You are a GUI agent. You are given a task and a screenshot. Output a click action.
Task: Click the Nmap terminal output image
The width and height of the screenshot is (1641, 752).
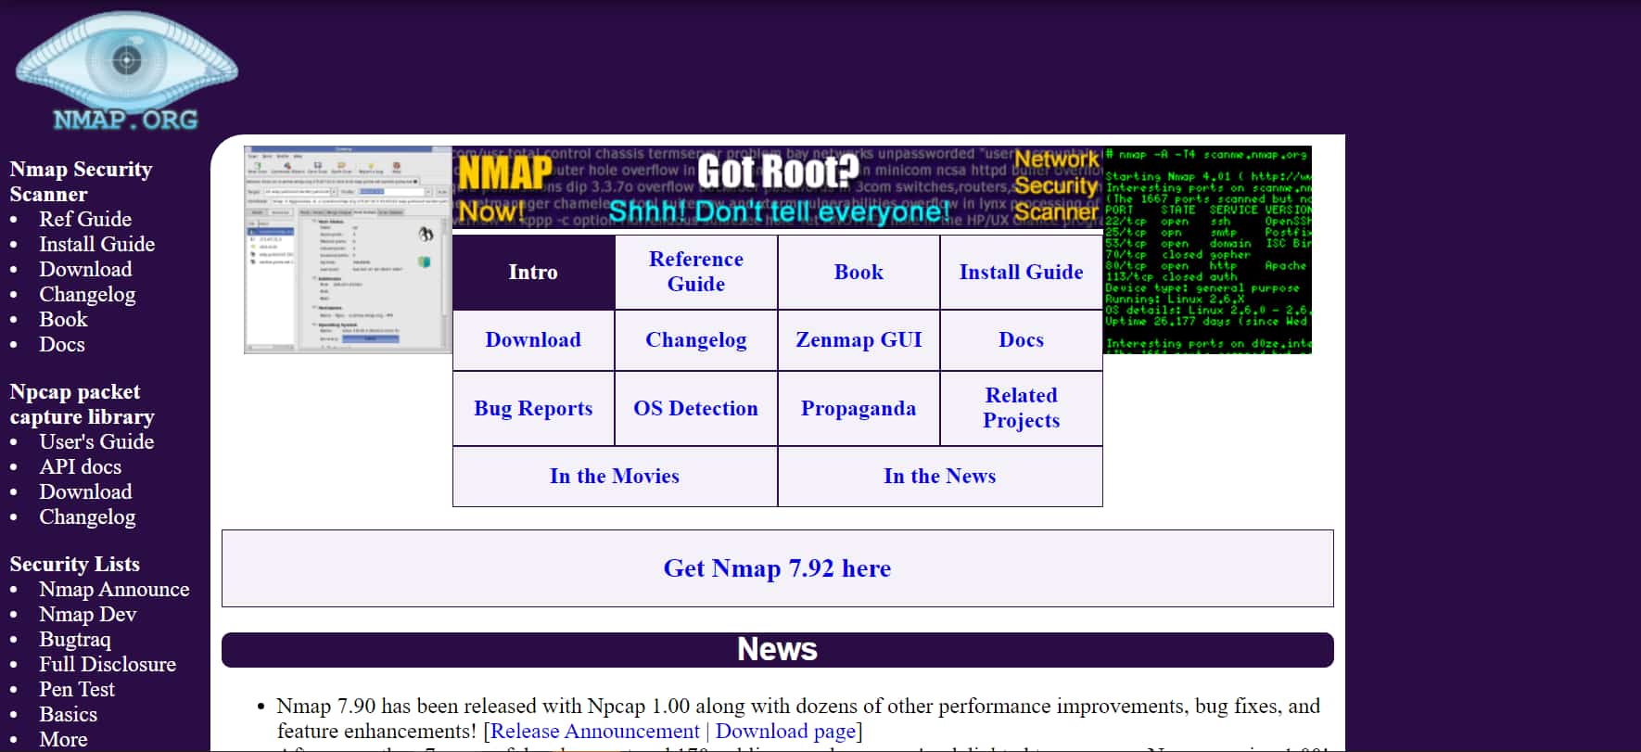tap(1207, 249)
